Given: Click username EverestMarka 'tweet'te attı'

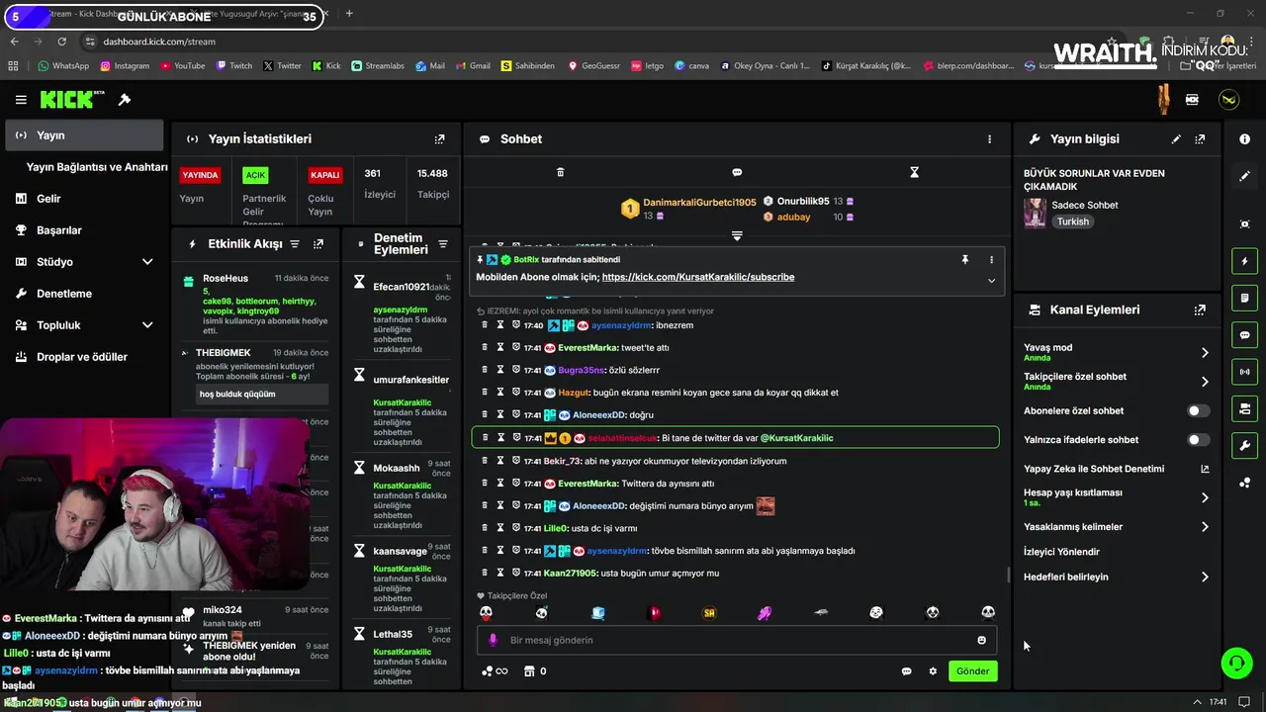Looking at the screenshot, I should click(588, 348).
